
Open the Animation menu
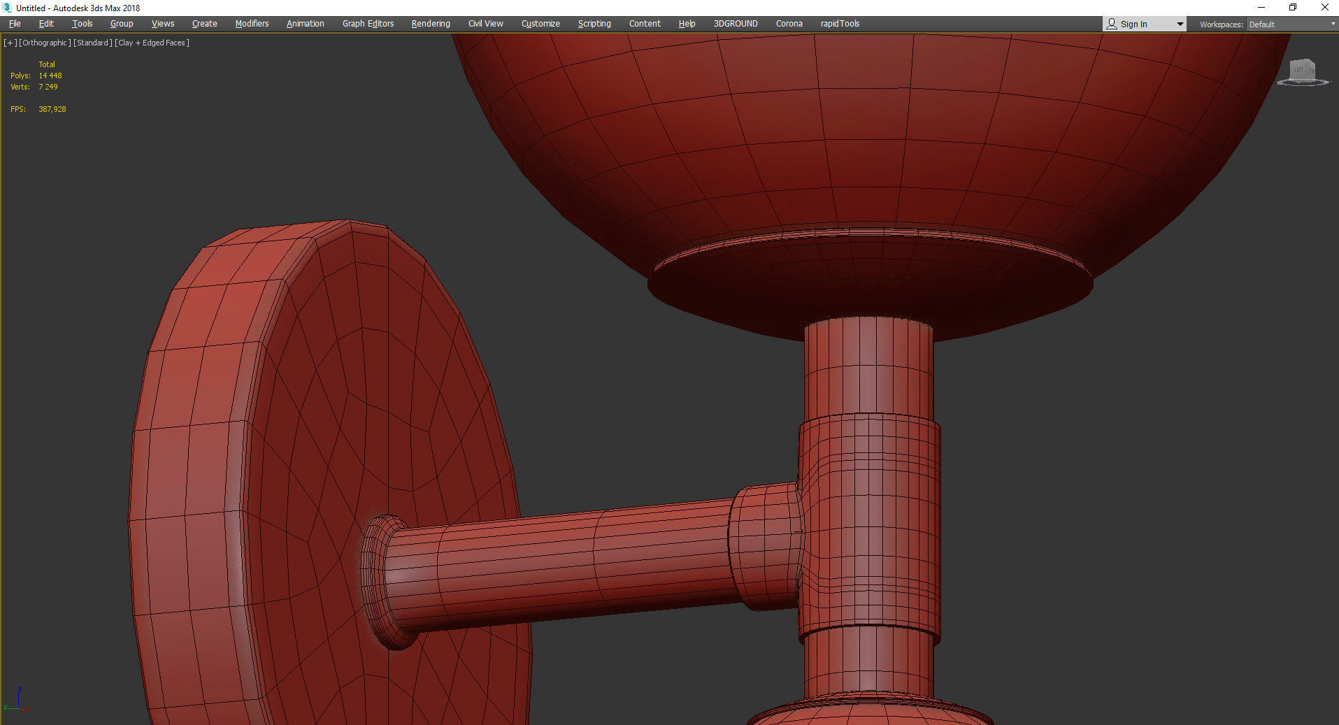click(x=306, y=24)
